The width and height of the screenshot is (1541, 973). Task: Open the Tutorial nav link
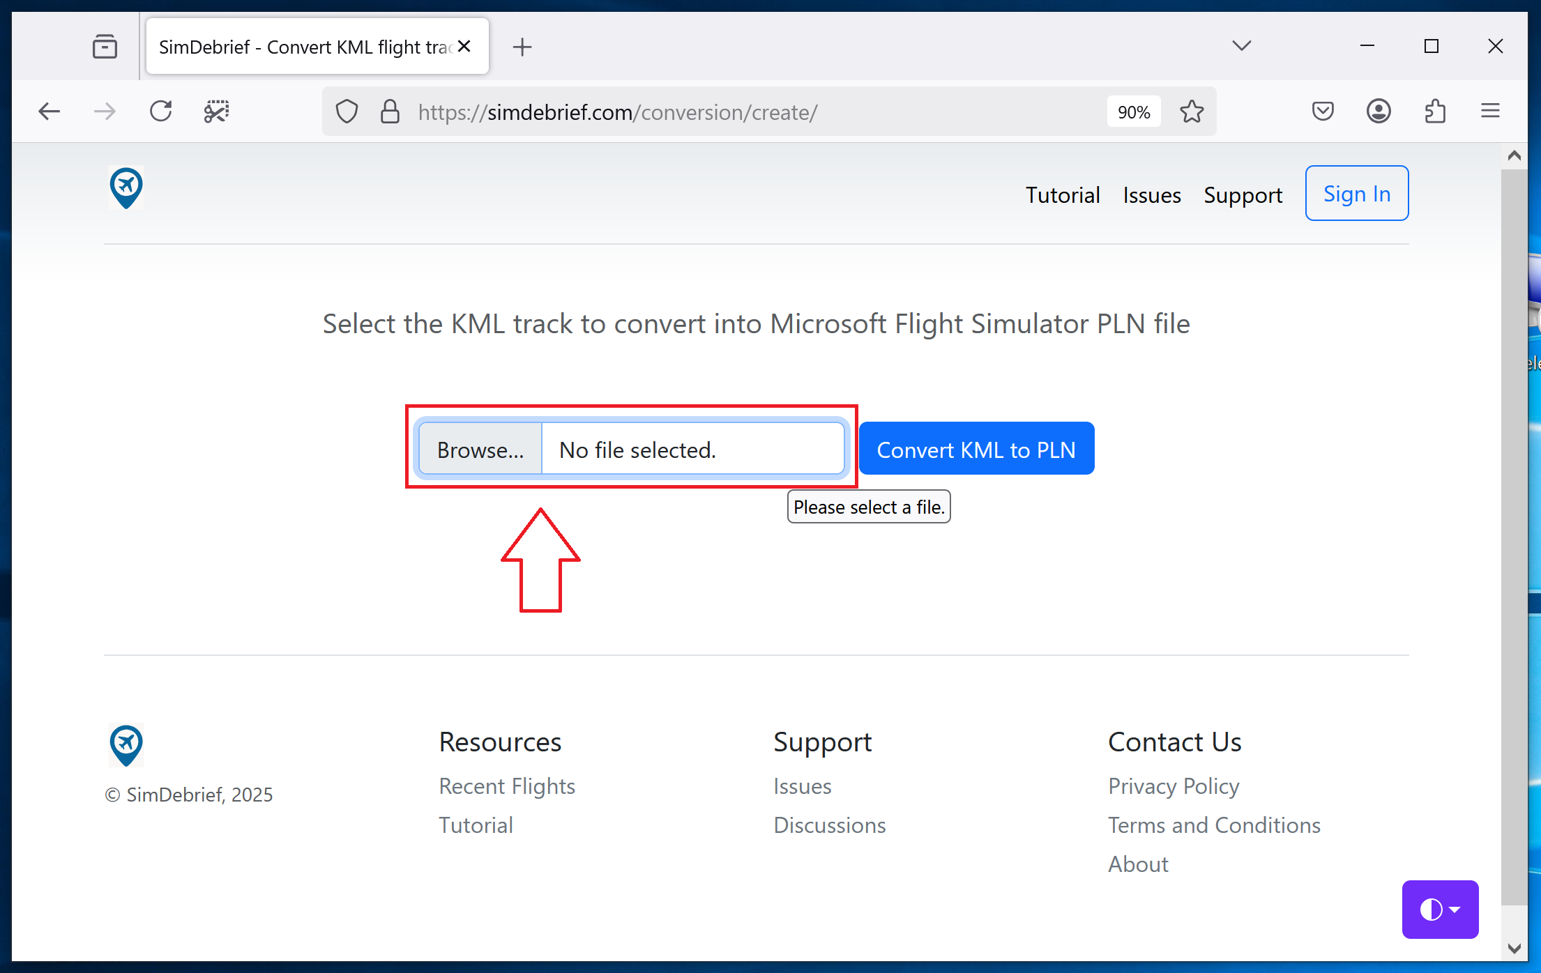coord(1063,194)
